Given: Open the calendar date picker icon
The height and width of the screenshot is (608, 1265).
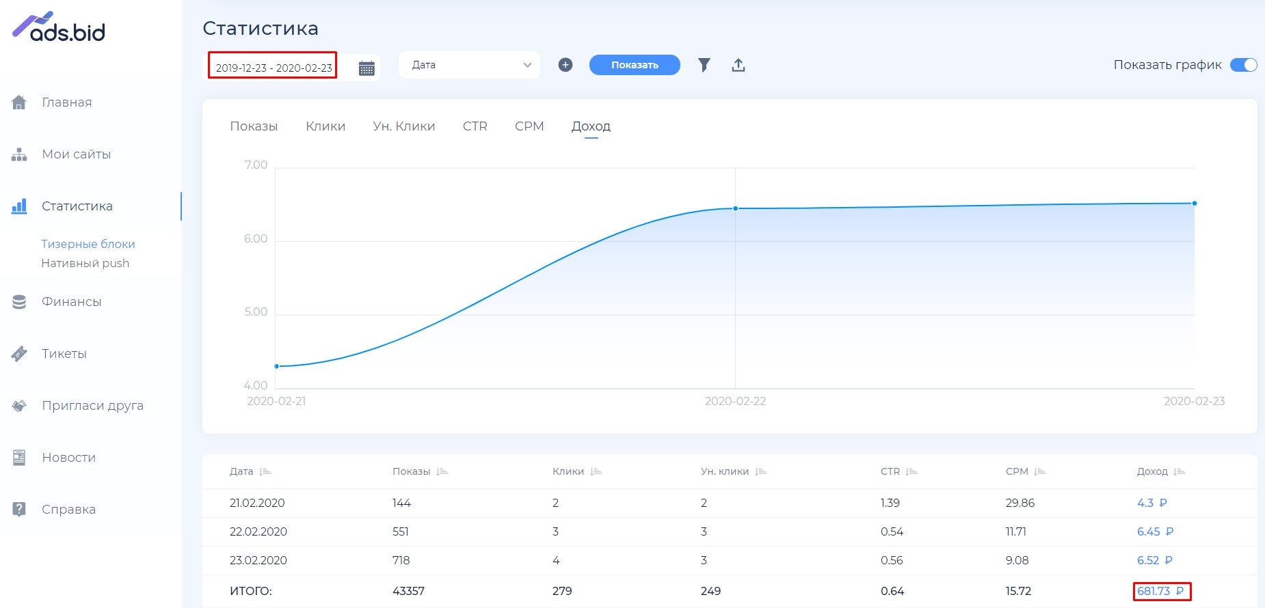Looking at the screenshot, I should coord(367,68).
